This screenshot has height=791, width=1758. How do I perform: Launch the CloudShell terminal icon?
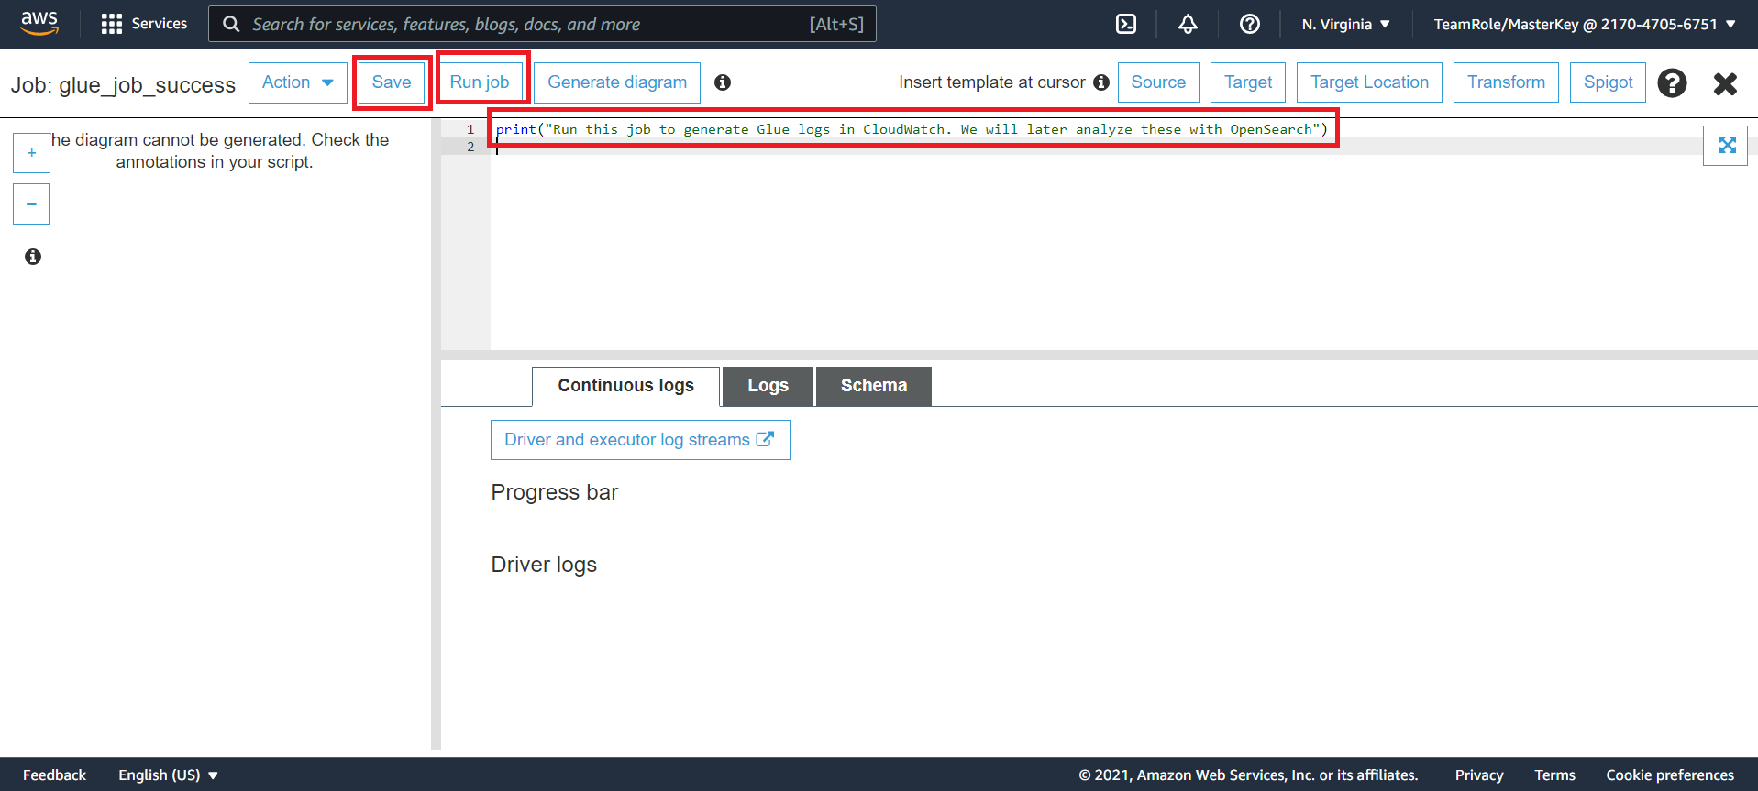pos(1126,24)
